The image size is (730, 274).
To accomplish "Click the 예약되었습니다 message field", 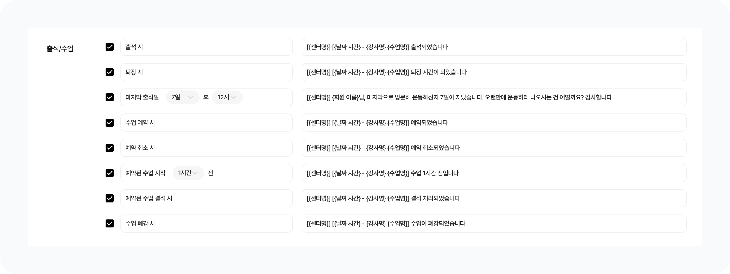I will pyautogui.click(x=494, y=122).
